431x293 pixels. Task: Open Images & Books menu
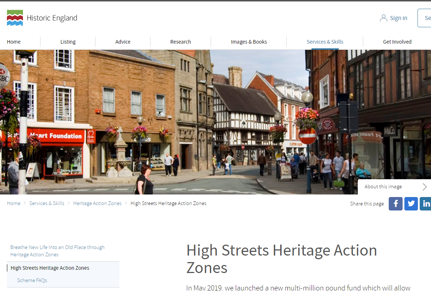249,42
